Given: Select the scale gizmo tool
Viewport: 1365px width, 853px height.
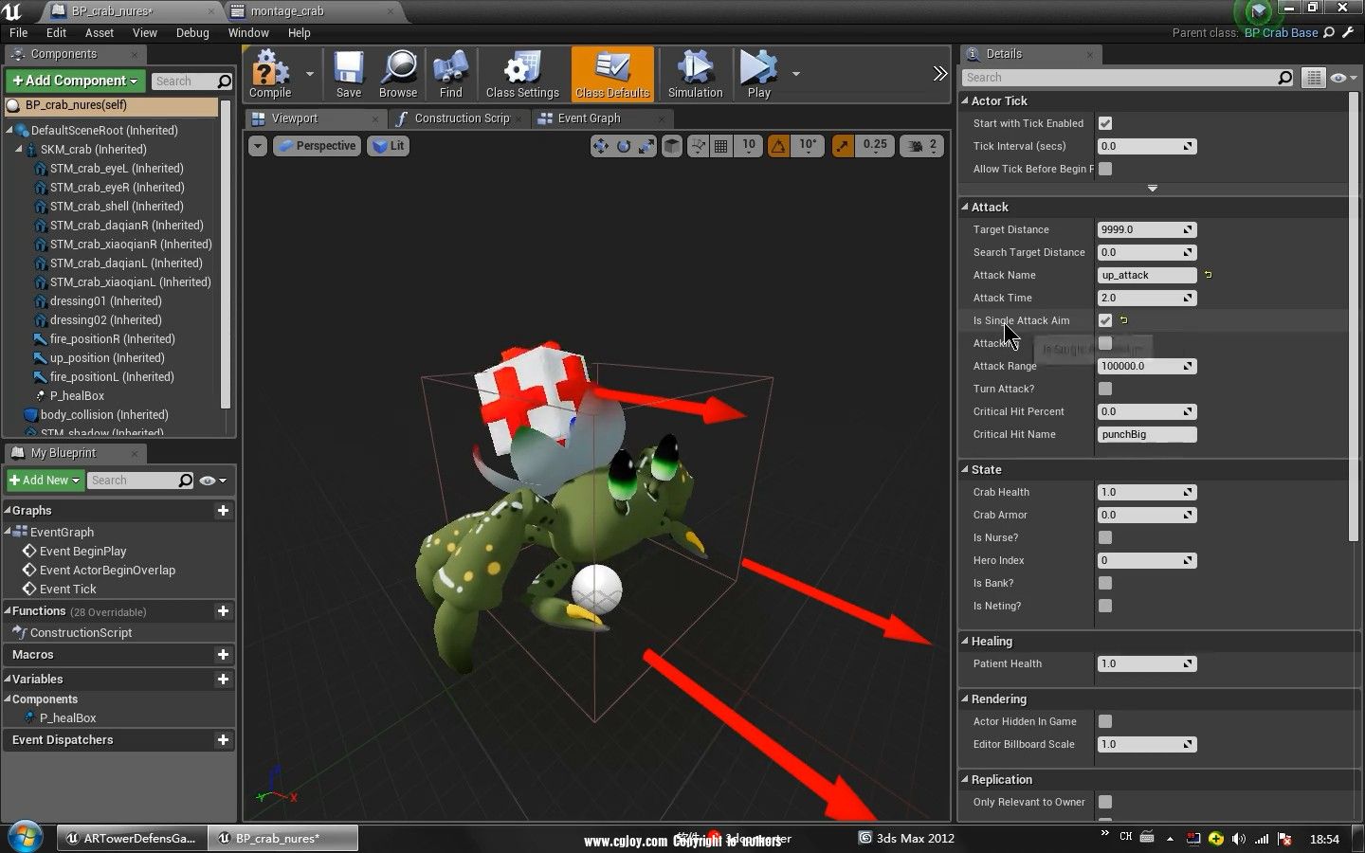Looking at the screenshot, I should tap(646, 146).
